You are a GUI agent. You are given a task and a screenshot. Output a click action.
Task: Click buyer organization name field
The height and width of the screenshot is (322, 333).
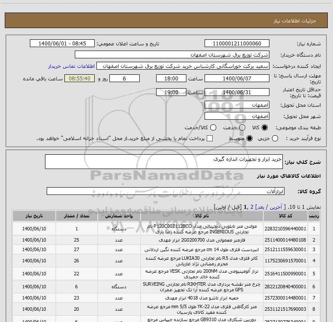click(172, 55)
